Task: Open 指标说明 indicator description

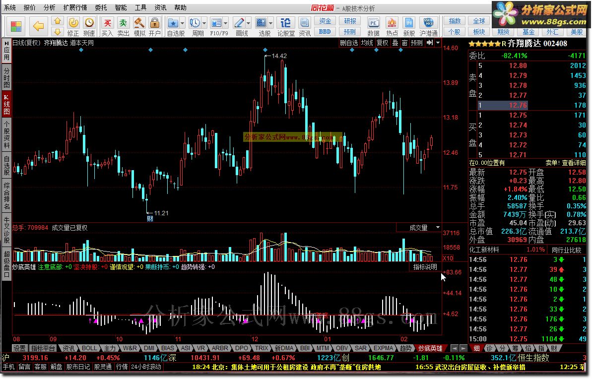Action: [425, 267]
